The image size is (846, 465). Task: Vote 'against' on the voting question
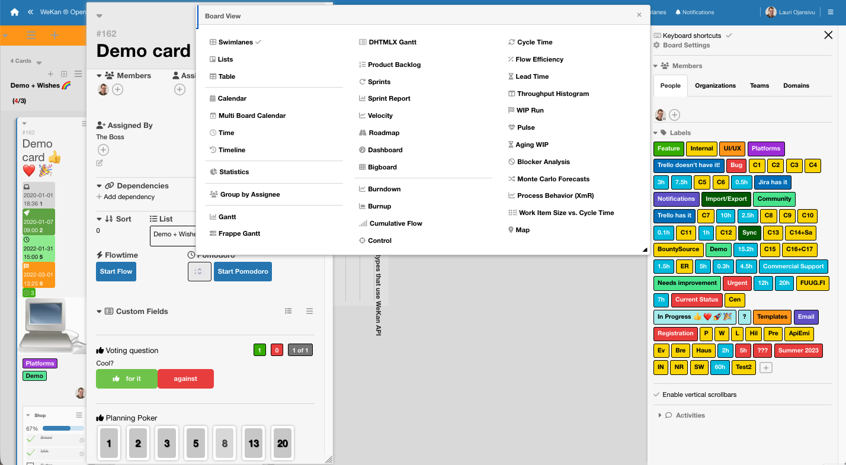pyautogui.click(x=185, y=379)
